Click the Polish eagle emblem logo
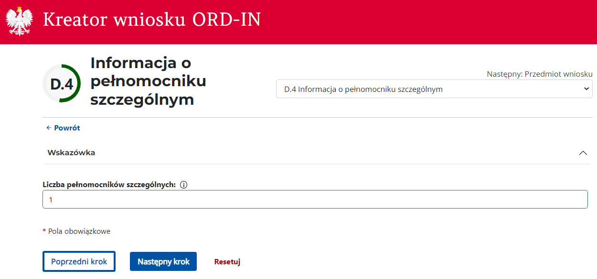 [19, 21]
